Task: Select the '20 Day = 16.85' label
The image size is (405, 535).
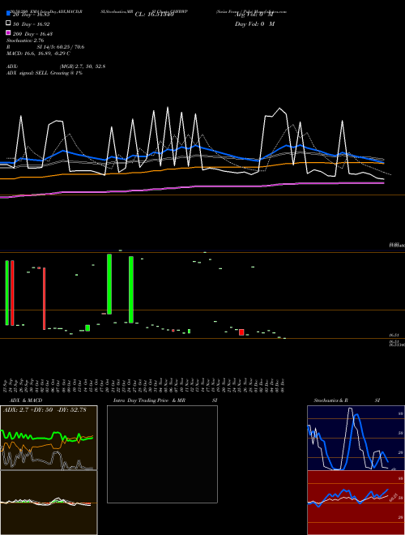Action: click(x=32, y=15)
